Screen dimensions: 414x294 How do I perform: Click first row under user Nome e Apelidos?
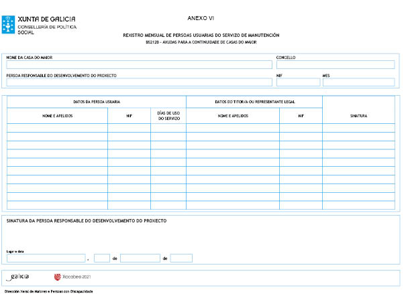(57, 128)
